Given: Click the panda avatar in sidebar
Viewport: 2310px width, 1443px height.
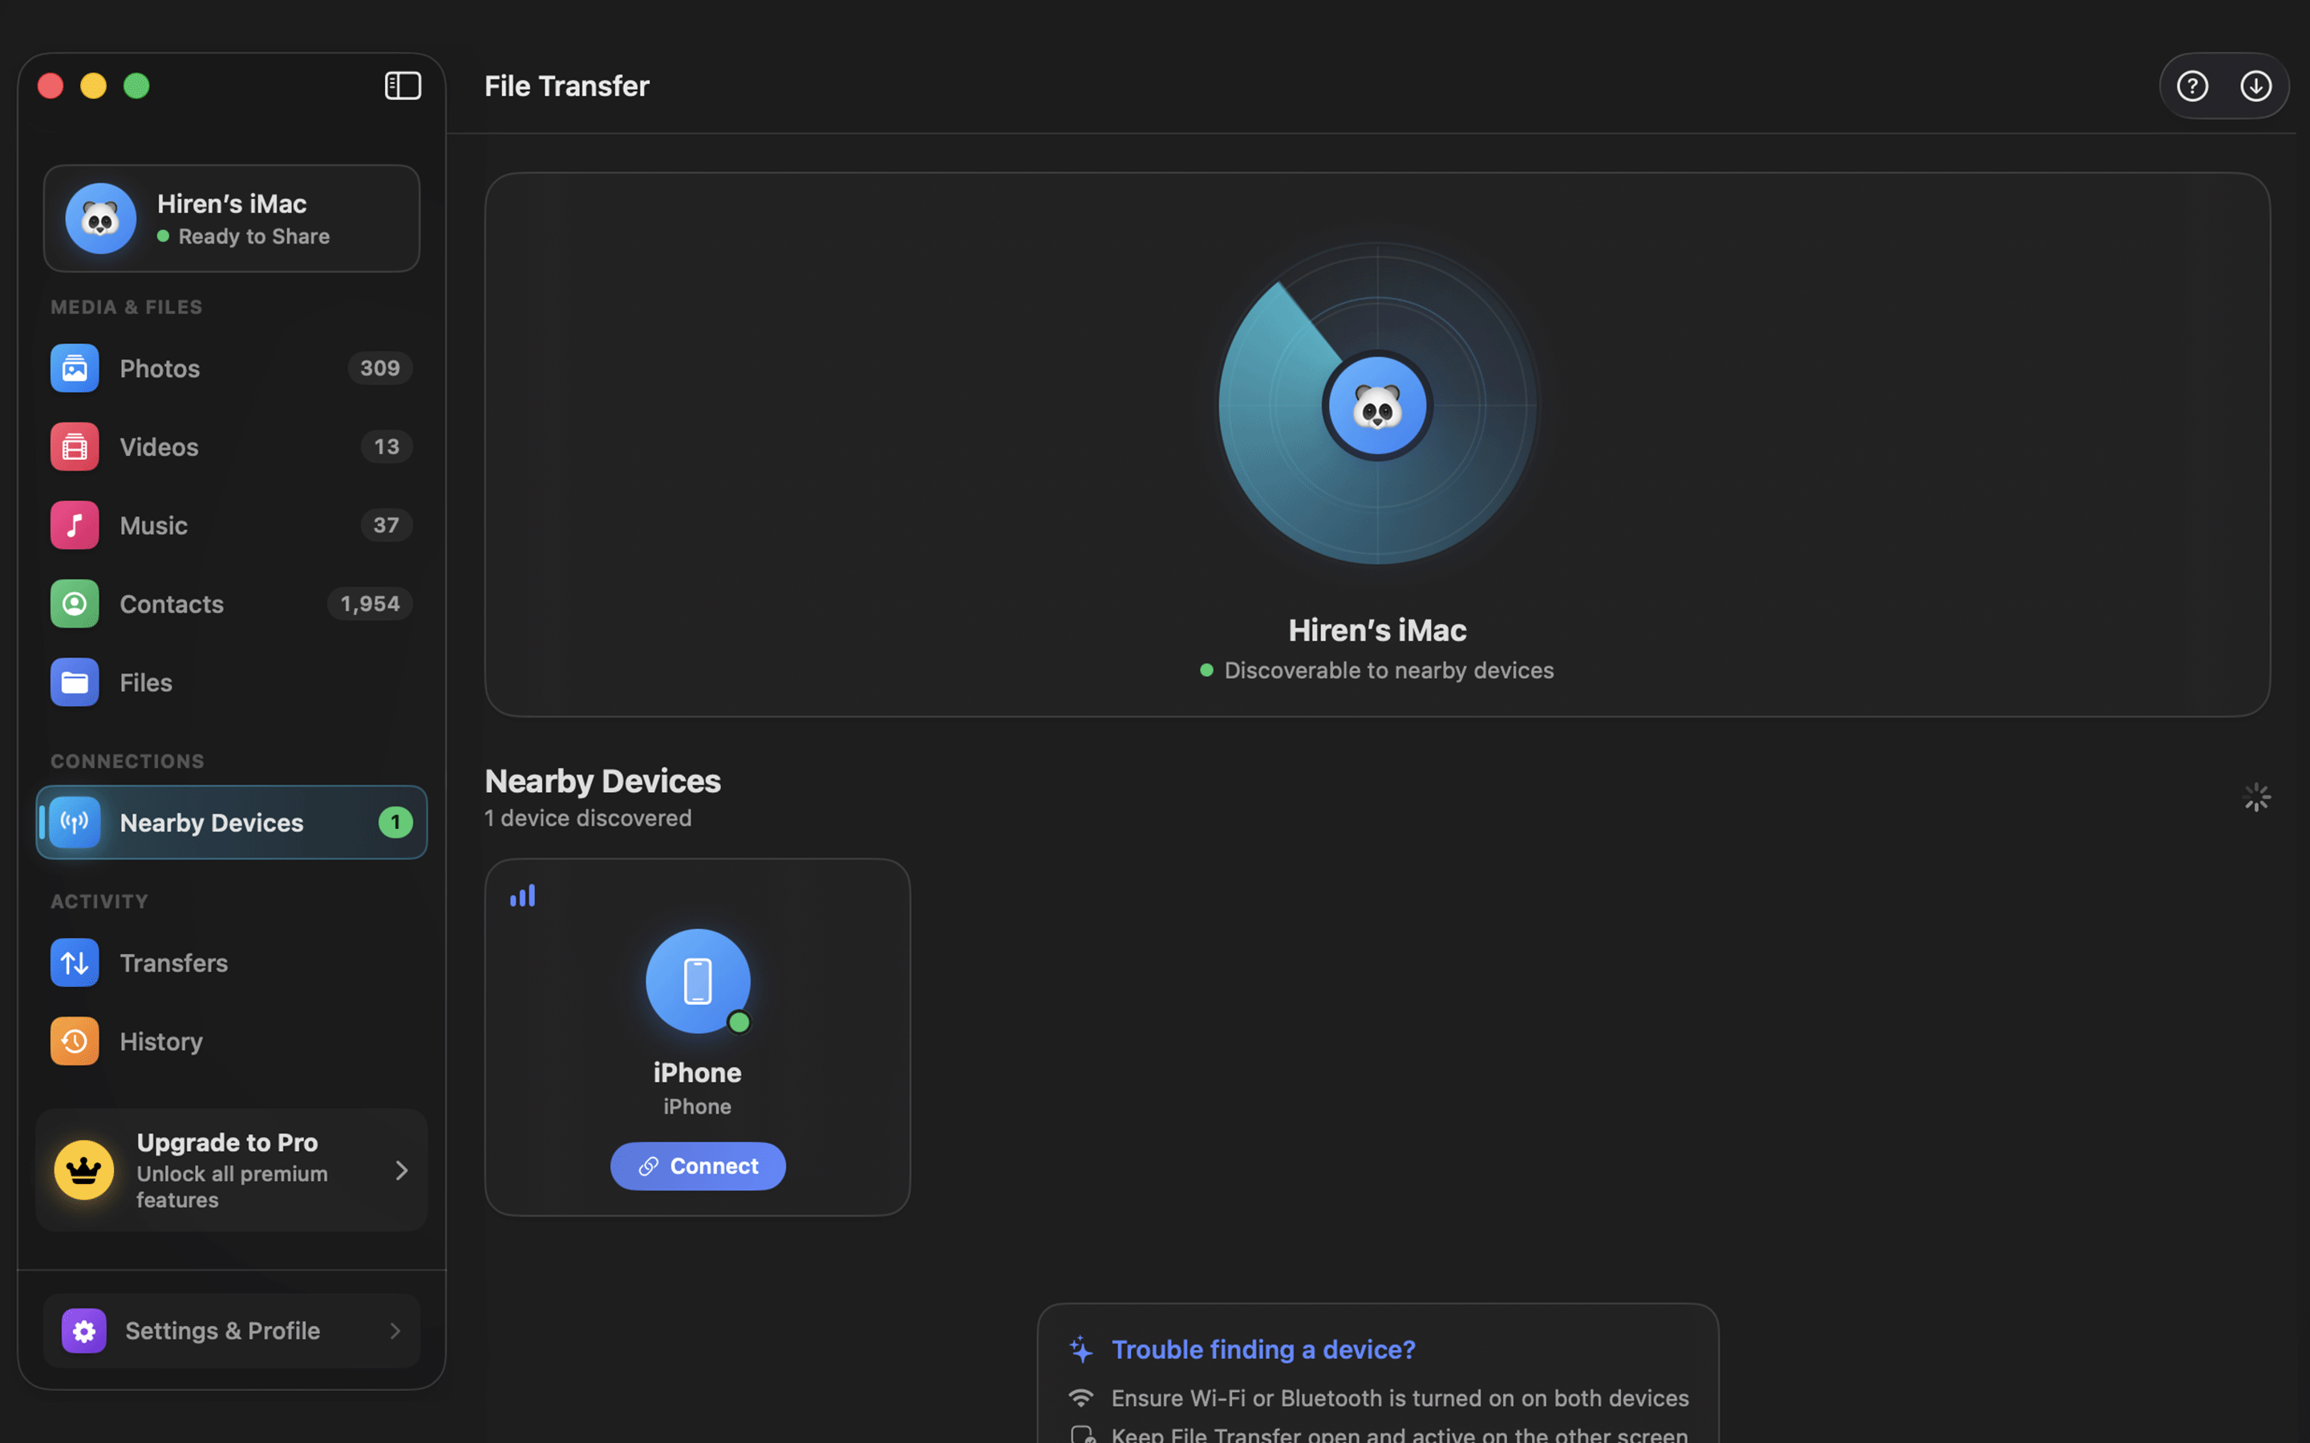Looking at the screenshot, I should point(100,219).
